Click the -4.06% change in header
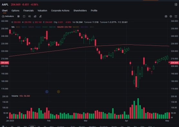This screenshot has height=127, width=179. point(34,4)
